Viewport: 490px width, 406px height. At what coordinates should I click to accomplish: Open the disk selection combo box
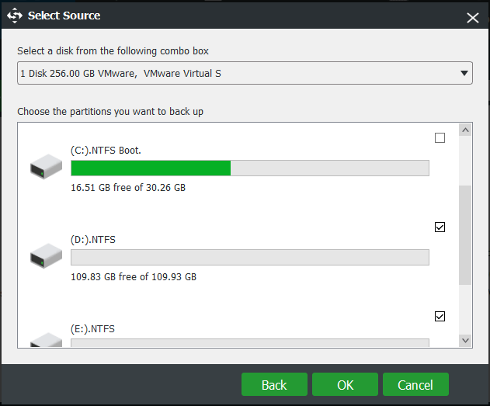coord(245,73)
